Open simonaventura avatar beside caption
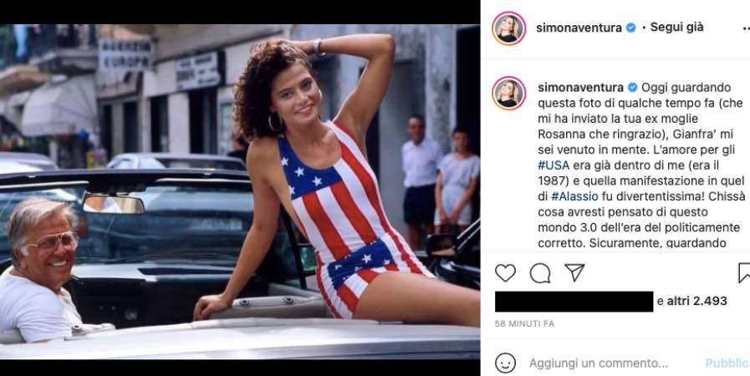The width and height of the screenshot is (750, 376). [x=509, y=93]
